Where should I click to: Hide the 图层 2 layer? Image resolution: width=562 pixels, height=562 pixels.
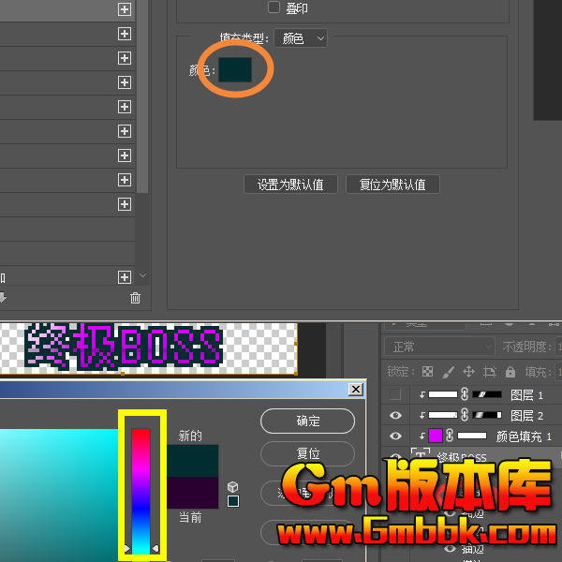point(395,415)
